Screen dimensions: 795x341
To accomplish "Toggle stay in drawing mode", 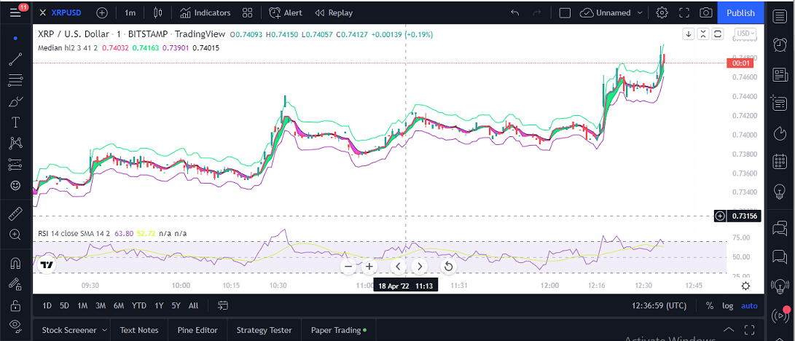I will [x=15, y=284].
